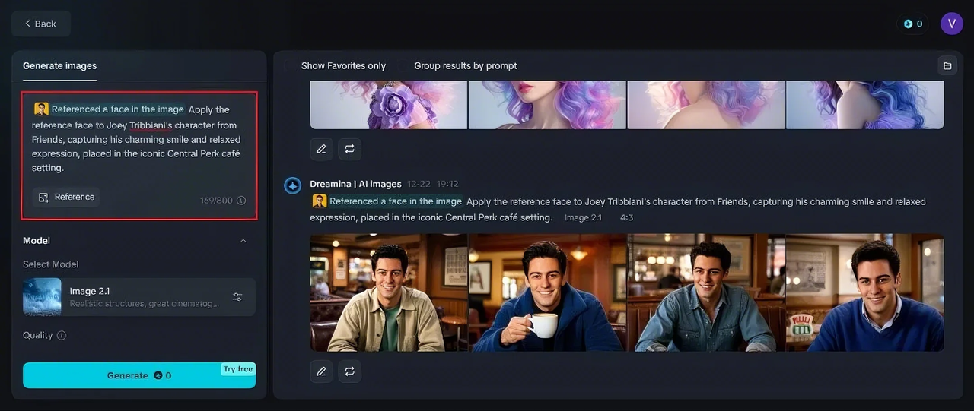Open model settings sliders icon for Image 2.1

tap(237, 297)
